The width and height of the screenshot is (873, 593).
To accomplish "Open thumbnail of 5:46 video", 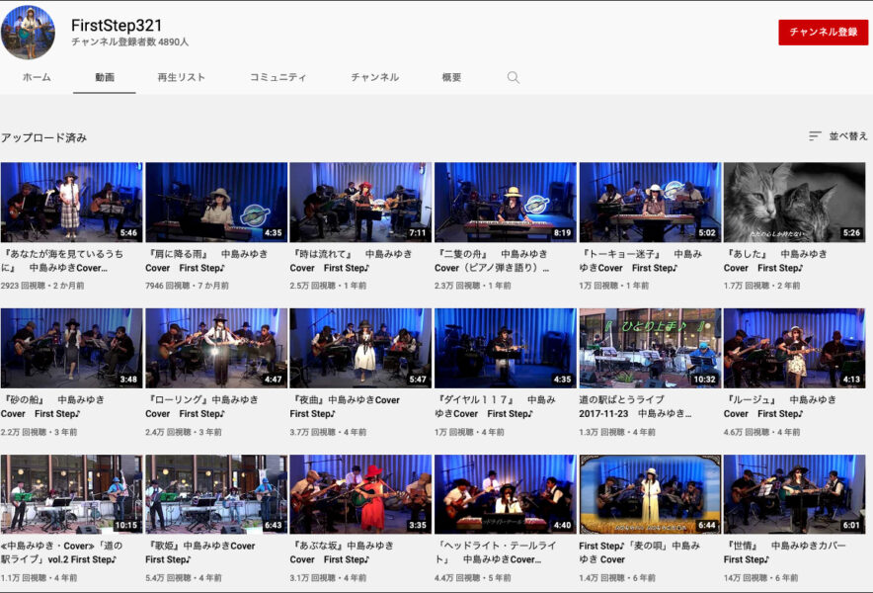I will click(x=71, y=202).
